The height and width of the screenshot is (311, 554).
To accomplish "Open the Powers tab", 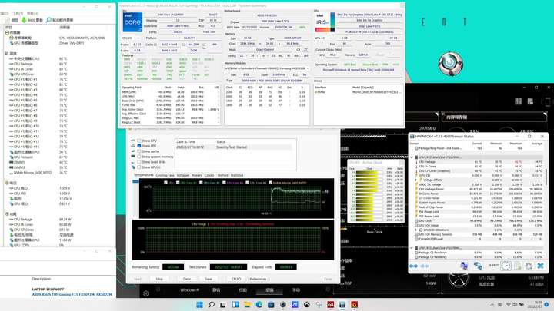I will click(x=196, y=175).
